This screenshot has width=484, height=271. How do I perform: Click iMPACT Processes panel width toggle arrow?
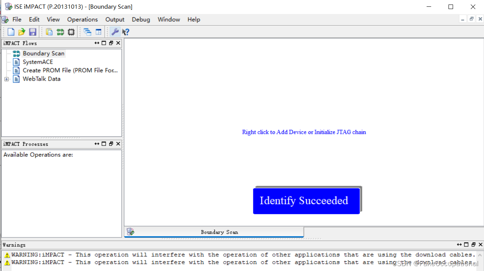pos(97,144)
